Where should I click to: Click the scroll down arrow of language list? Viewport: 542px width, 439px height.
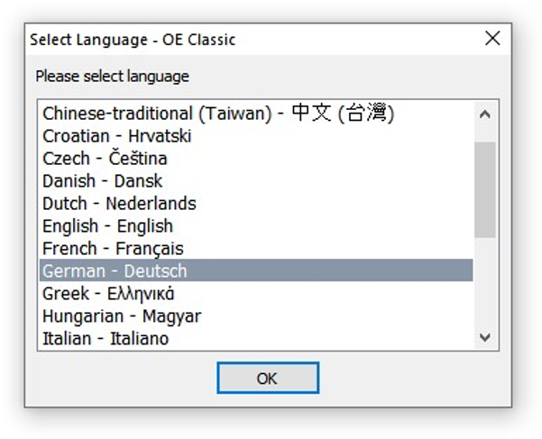point(485,337)
